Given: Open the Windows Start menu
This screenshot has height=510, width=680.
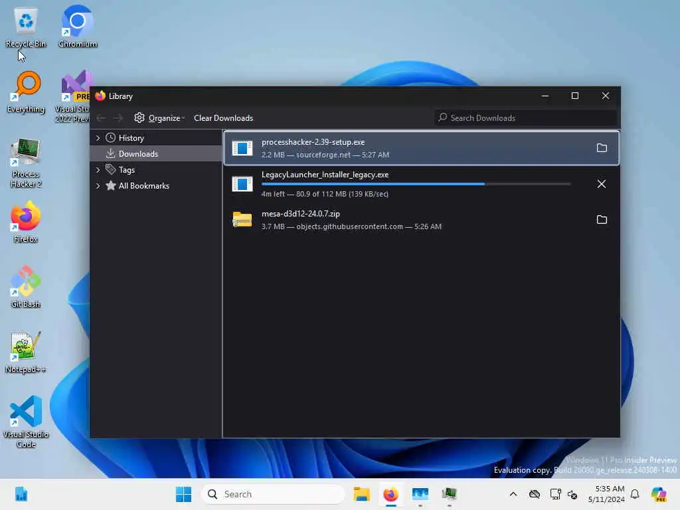Looking at the screenshot, I should (x=183, y=494).
